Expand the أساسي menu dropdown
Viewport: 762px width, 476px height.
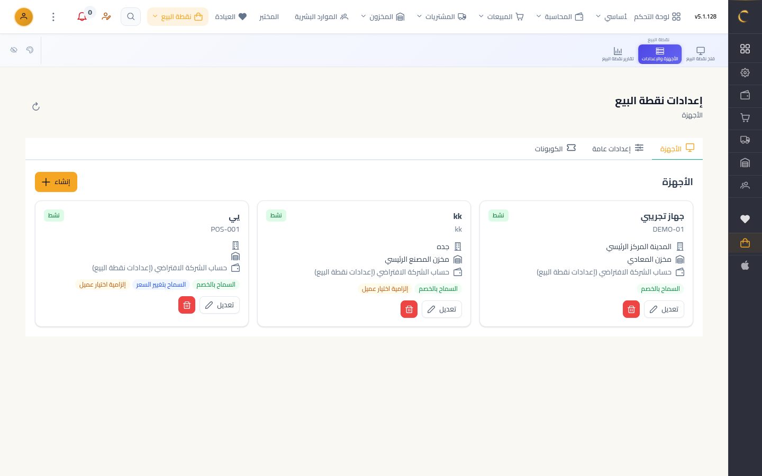[x=611, y=17]
